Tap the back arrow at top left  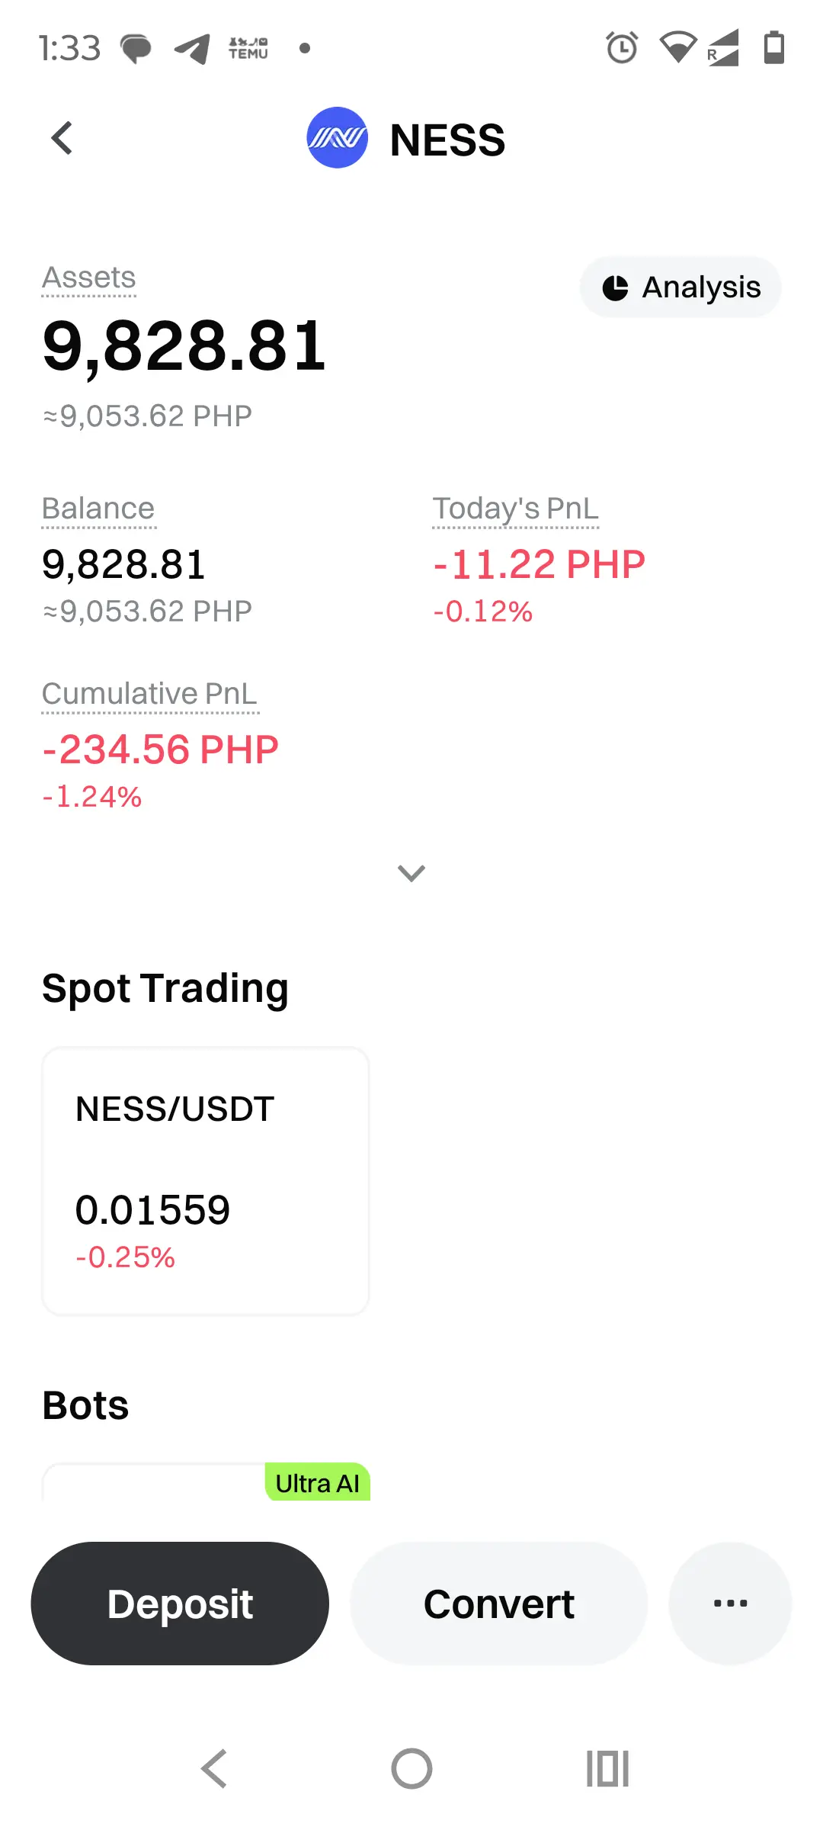point(62,139)
